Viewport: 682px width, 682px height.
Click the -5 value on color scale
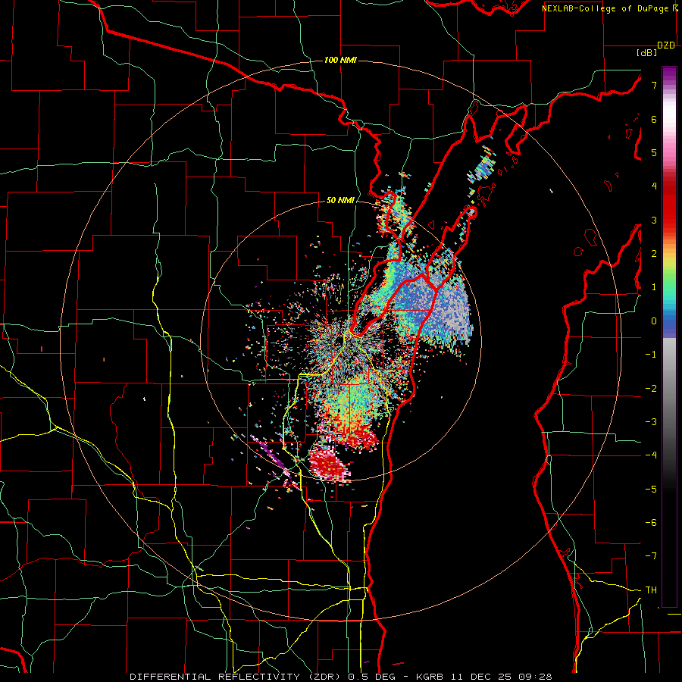(651, 489)
